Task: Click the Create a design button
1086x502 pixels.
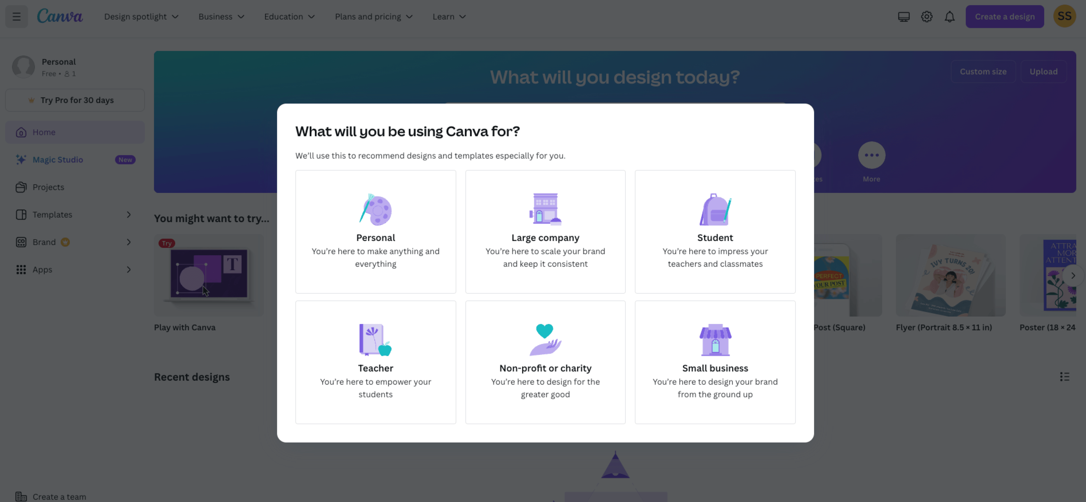Action: click(1005, 16)
